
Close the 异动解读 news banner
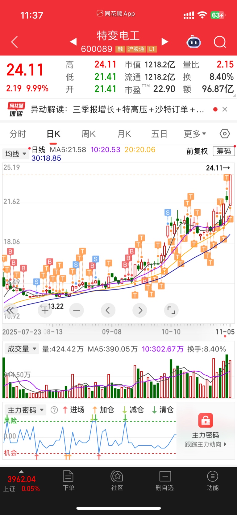[225, 109]
